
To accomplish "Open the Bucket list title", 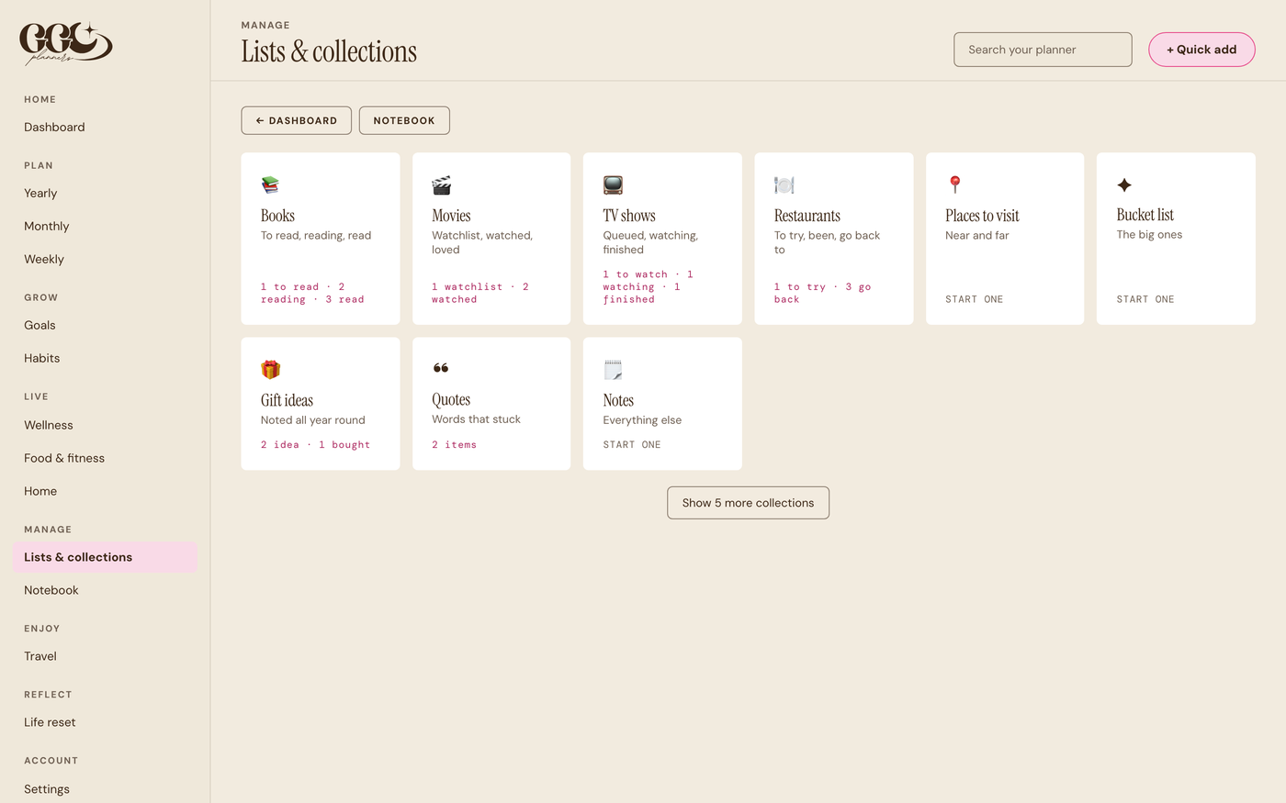I will click(1145, 215).
